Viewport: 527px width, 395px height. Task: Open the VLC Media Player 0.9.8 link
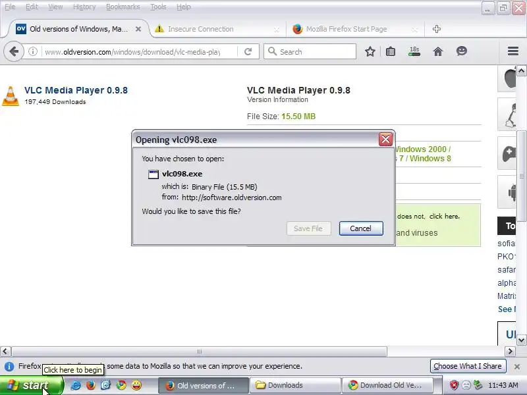(x=76, y=90)
